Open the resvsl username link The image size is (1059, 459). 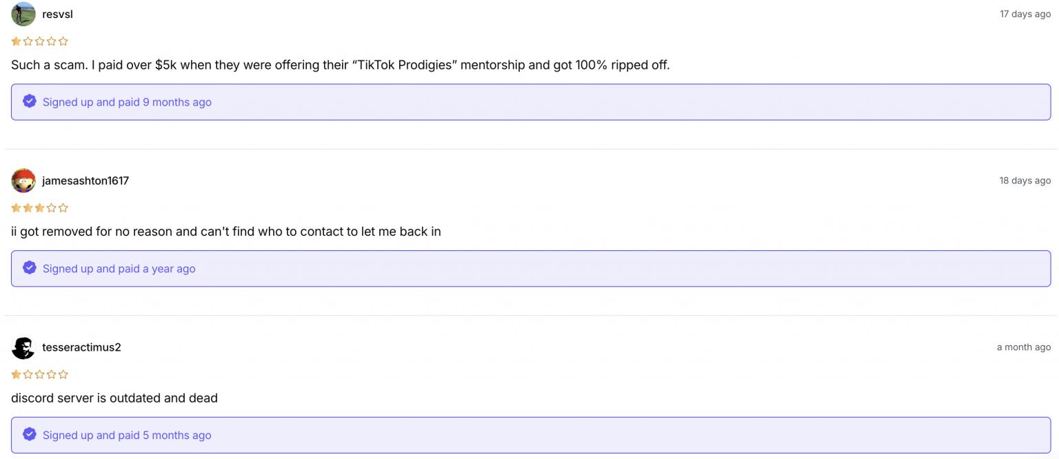coord(57,14)
